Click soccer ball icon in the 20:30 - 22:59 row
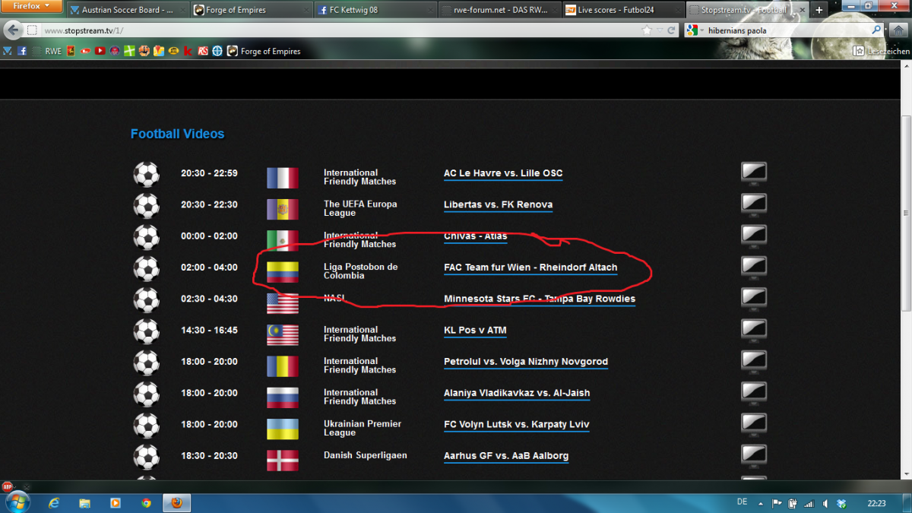 [146, 174]
